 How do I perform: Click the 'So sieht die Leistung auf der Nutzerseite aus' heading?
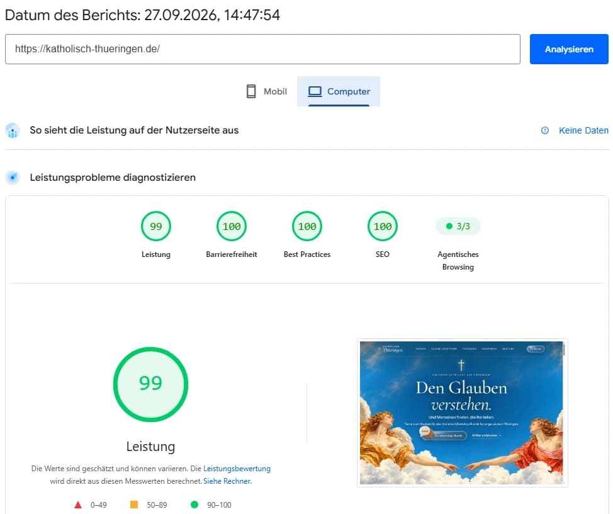pyautogui.click(x=134, y=130)
